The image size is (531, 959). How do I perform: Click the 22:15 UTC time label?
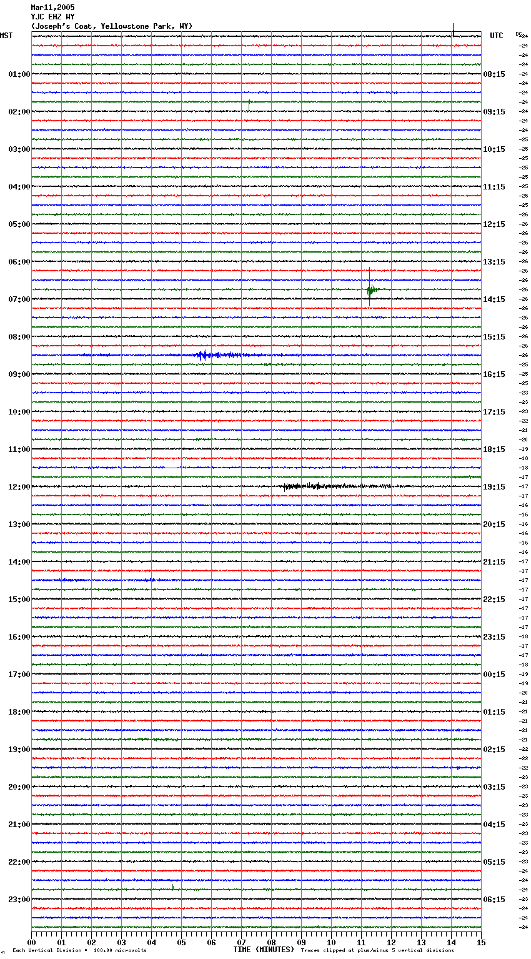click(494, 600)
